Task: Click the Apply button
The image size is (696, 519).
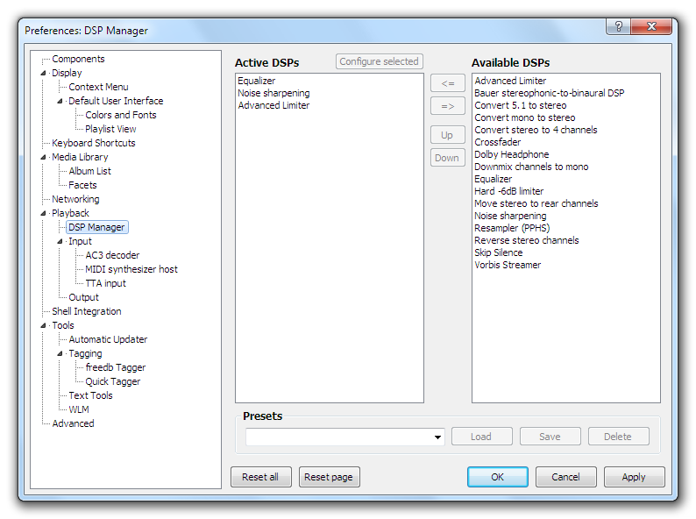Action: 634,477
